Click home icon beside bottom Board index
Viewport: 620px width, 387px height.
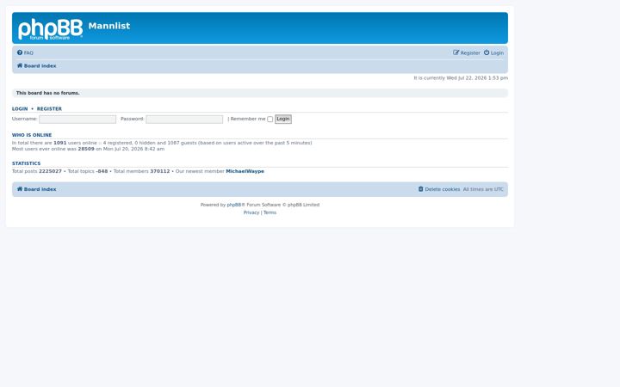(19, 189)
